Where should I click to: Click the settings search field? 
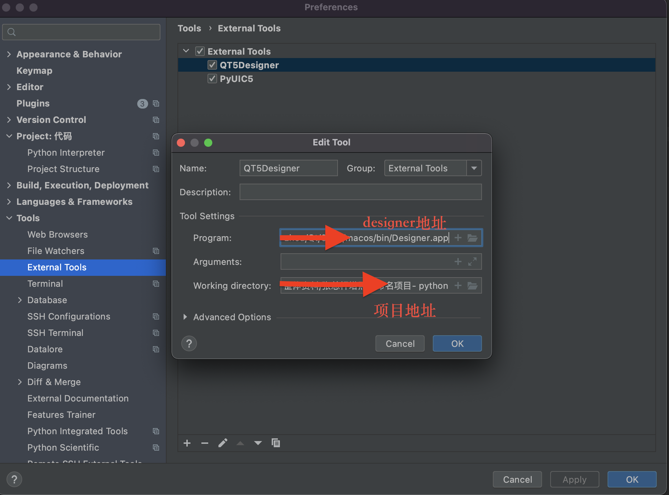(x=81, y=32)
